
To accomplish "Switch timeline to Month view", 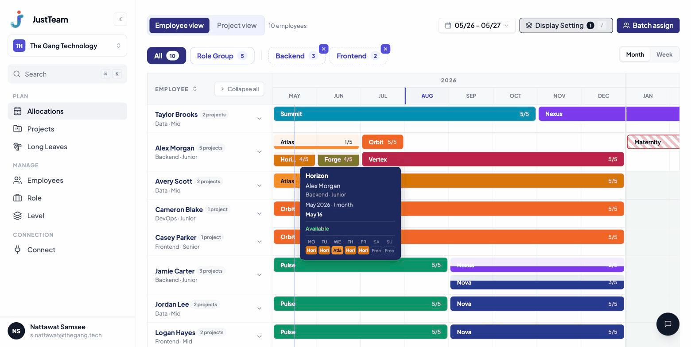I will pyautogui.click(x=635, y=54).
